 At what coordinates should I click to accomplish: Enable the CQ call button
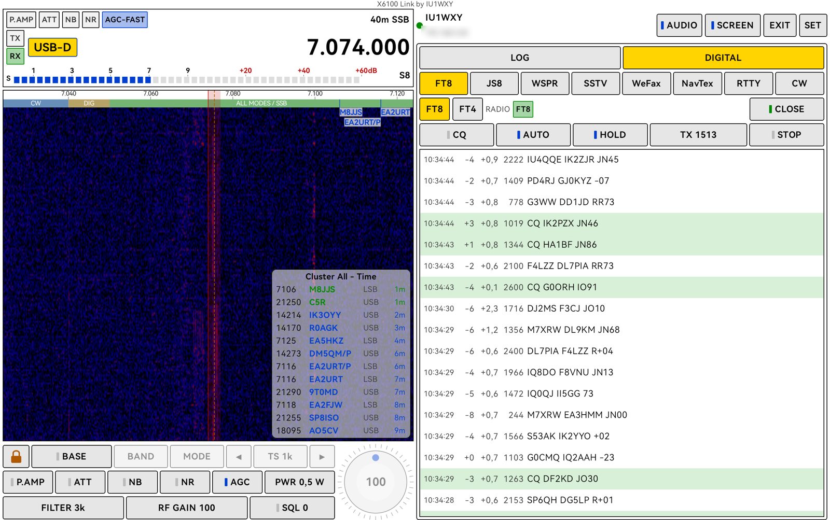click(x=457, y=135)
